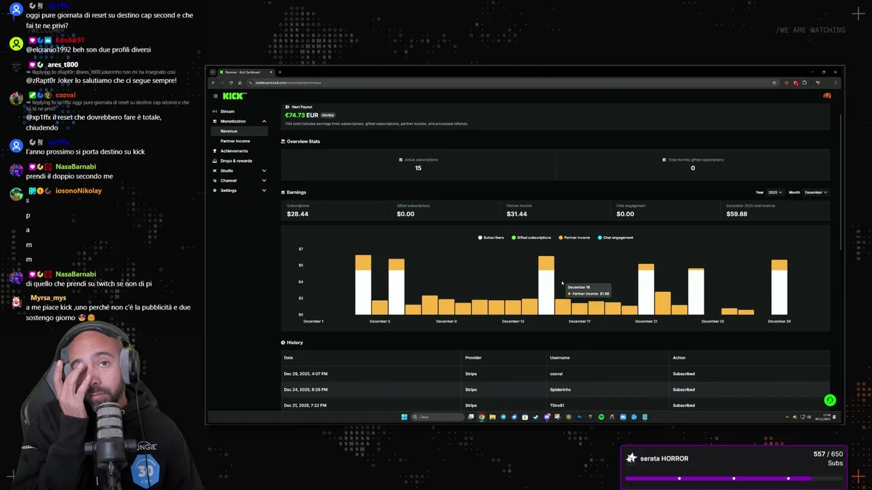Click the Channel sidebar icon
This screenshot has height=490, width=872.
(x=215, y=180)
